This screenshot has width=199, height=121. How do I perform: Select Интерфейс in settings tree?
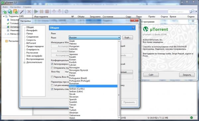coord(32,30)
